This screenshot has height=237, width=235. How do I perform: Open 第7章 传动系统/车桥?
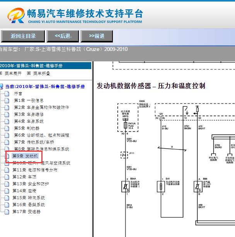point(34,142)
